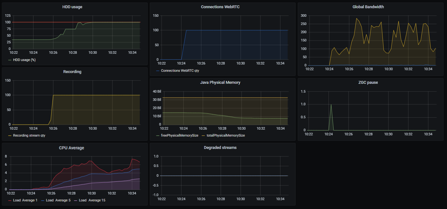Image resolution: width=447 pixels, height=209 pixels.
Task: Click the -1.0 axis value in Degraded streams
Action: click(x=155, y=195)
